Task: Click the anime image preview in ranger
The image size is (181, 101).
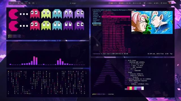Action: point(152,22)
